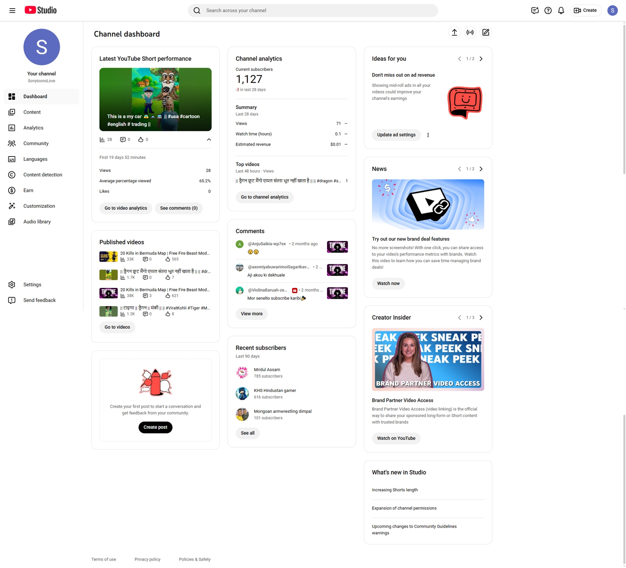626x568 pixels.
Task: Click the help question mark icon
Action: pyautogui.click(x=548, y=11)
